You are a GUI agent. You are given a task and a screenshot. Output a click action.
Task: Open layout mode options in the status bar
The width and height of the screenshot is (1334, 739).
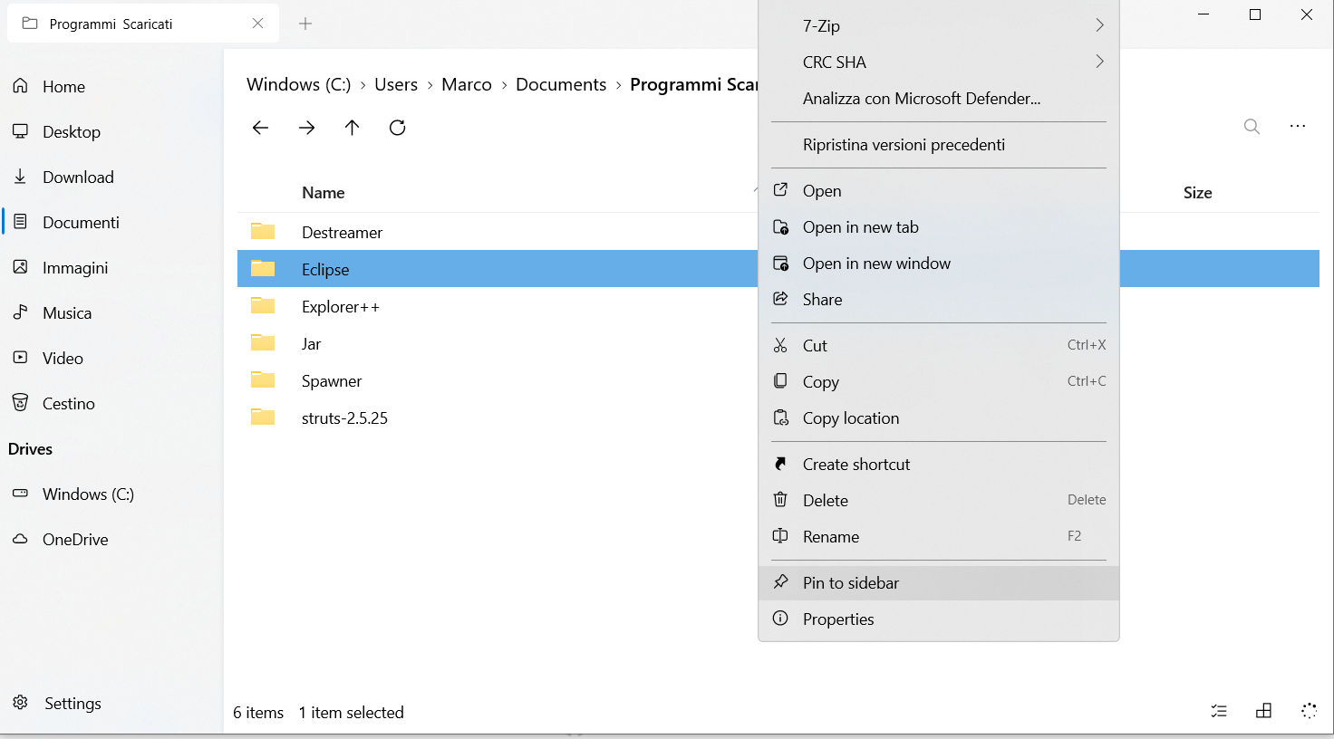point(1263,711)
